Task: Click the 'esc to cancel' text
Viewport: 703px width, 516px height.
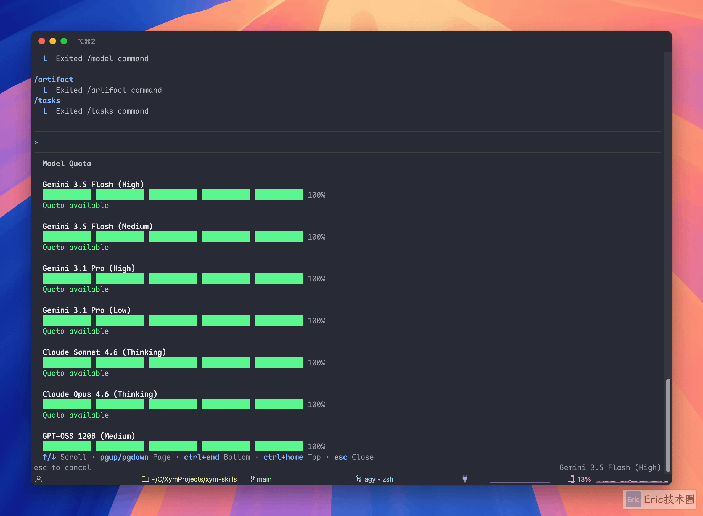Action: (x=62, y=468)
